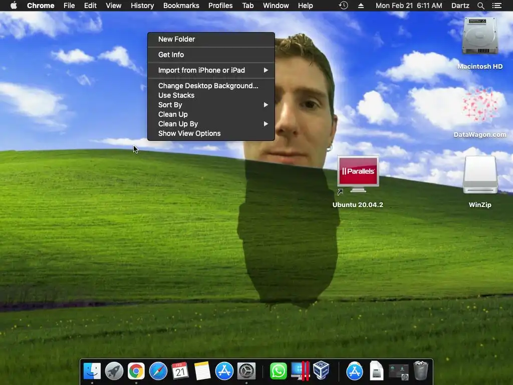513x385 pixels.
Task: Choose New Folder from context menu
Action: click(211, 39)
